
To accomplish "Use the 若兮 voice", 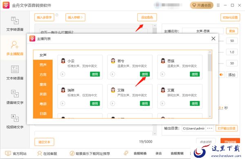I will point(145,74).
